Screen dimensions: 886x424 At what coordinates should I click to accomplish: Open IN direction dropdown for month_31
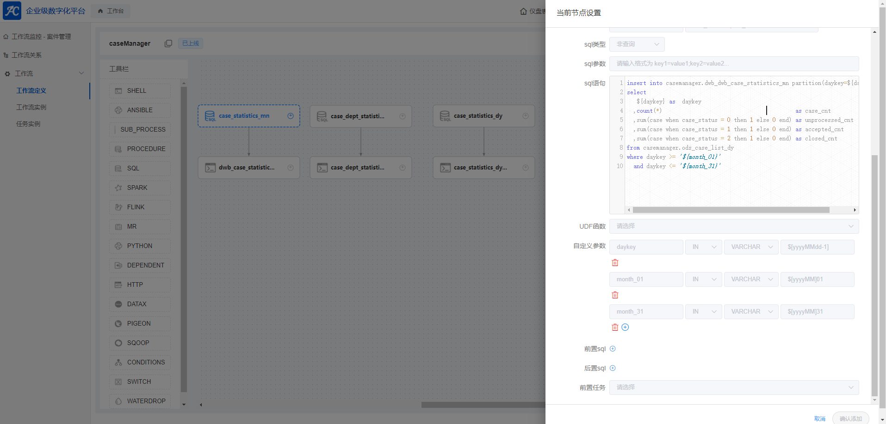tap(703, 312)
